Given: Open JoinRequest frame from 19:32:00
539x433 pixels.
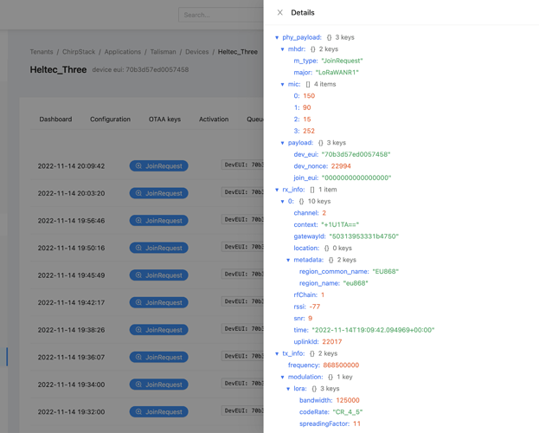Looking at the screenshot, I should (159, 411).
